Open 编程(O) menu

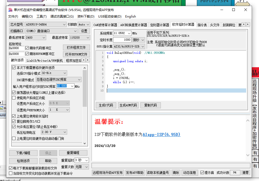click(x=27, y=17)
